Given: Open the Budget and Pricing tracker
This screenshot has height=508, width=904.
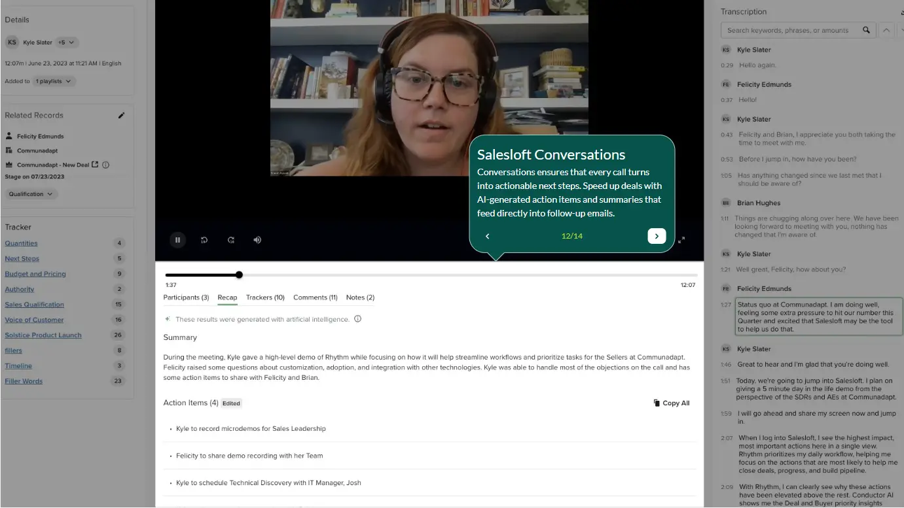Looking at the screenshot, I should coord(35,274).
